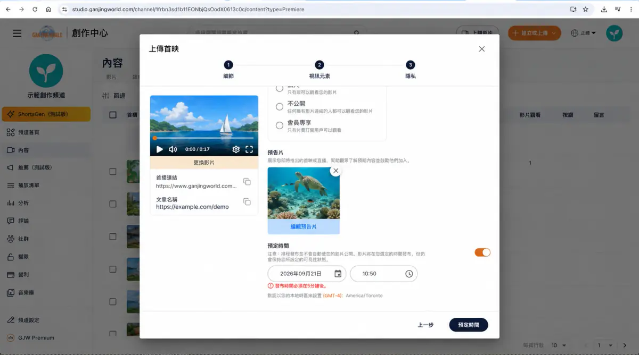
Task: Toggle the scheduled time switch
Action: (482, 252)
